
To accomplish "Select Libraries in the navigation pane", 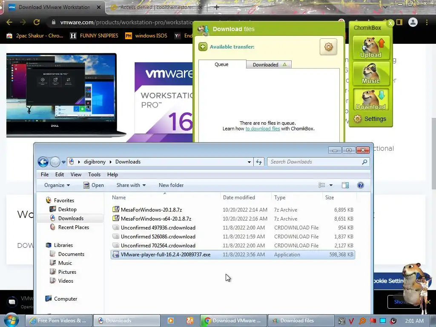I will pyautogui.click(x=59, y=245).
